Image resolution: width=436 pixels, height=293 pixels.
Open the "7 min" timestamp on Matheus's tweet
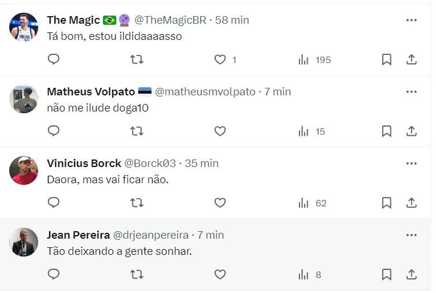278,92
